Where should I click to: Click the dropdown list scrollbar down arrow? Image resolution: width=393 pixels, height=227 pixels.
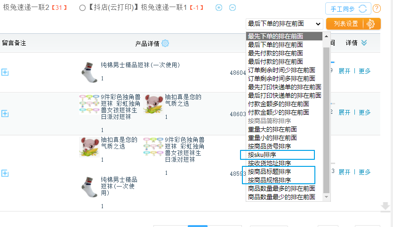point(326,197)
